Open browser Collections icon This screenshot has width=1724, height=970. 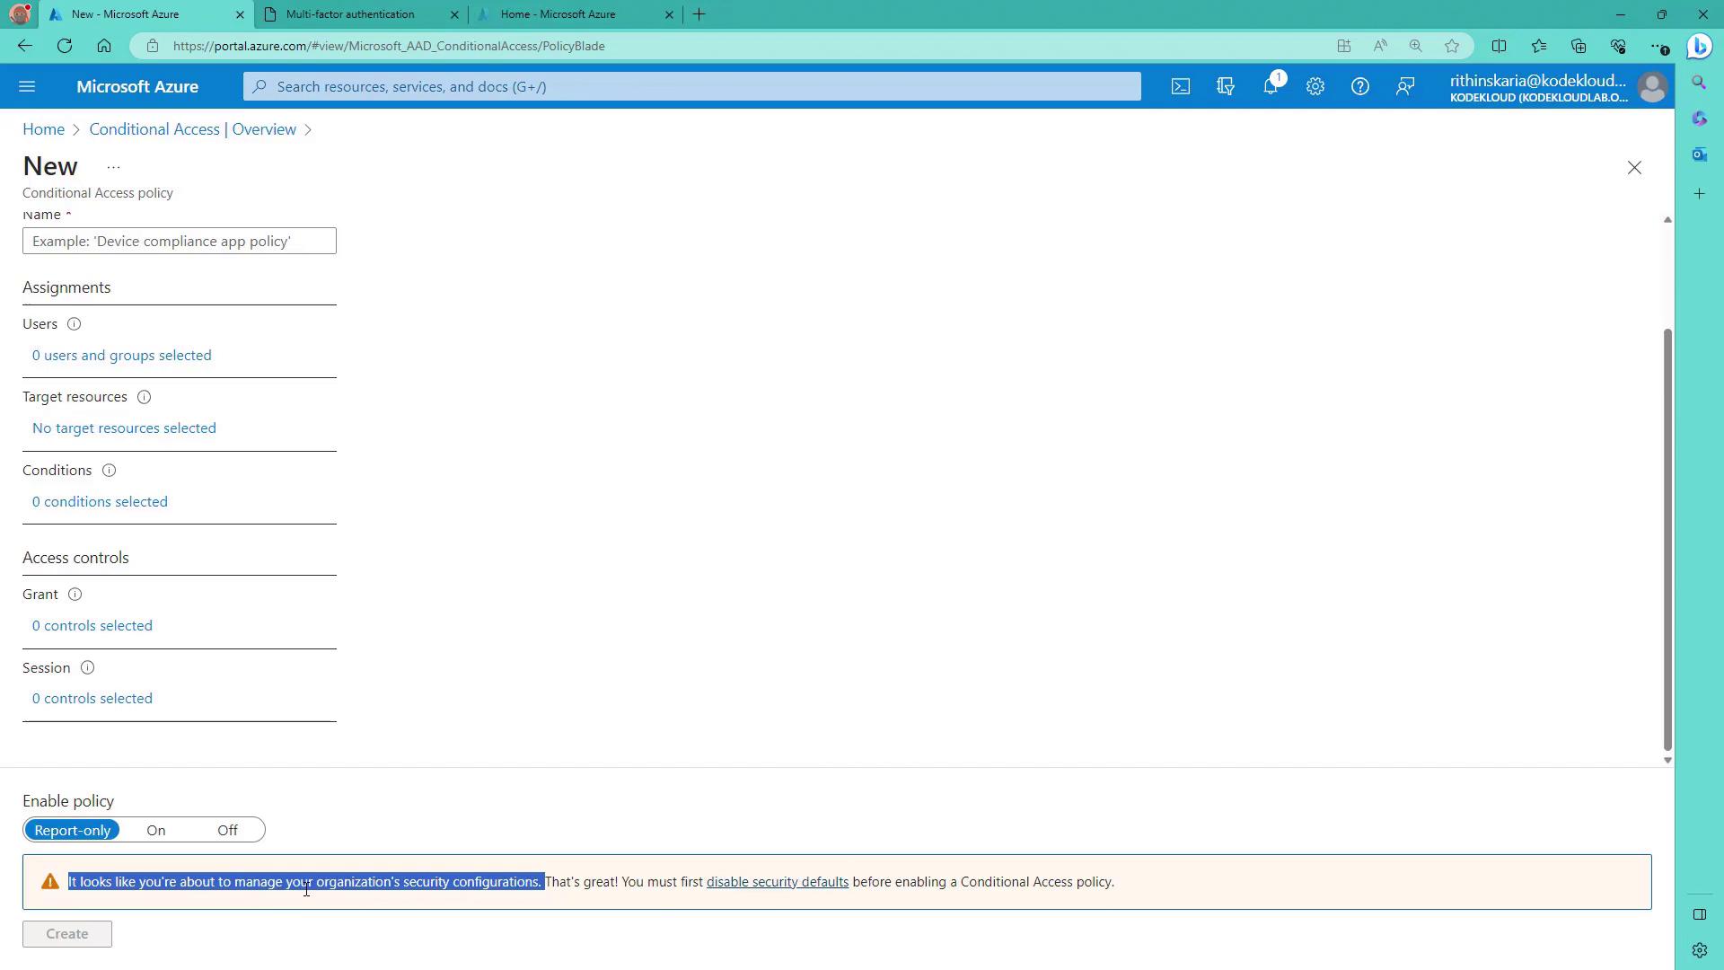(1579, 46)
